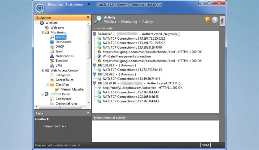Click the Access Rules icon

pos(52,80)
